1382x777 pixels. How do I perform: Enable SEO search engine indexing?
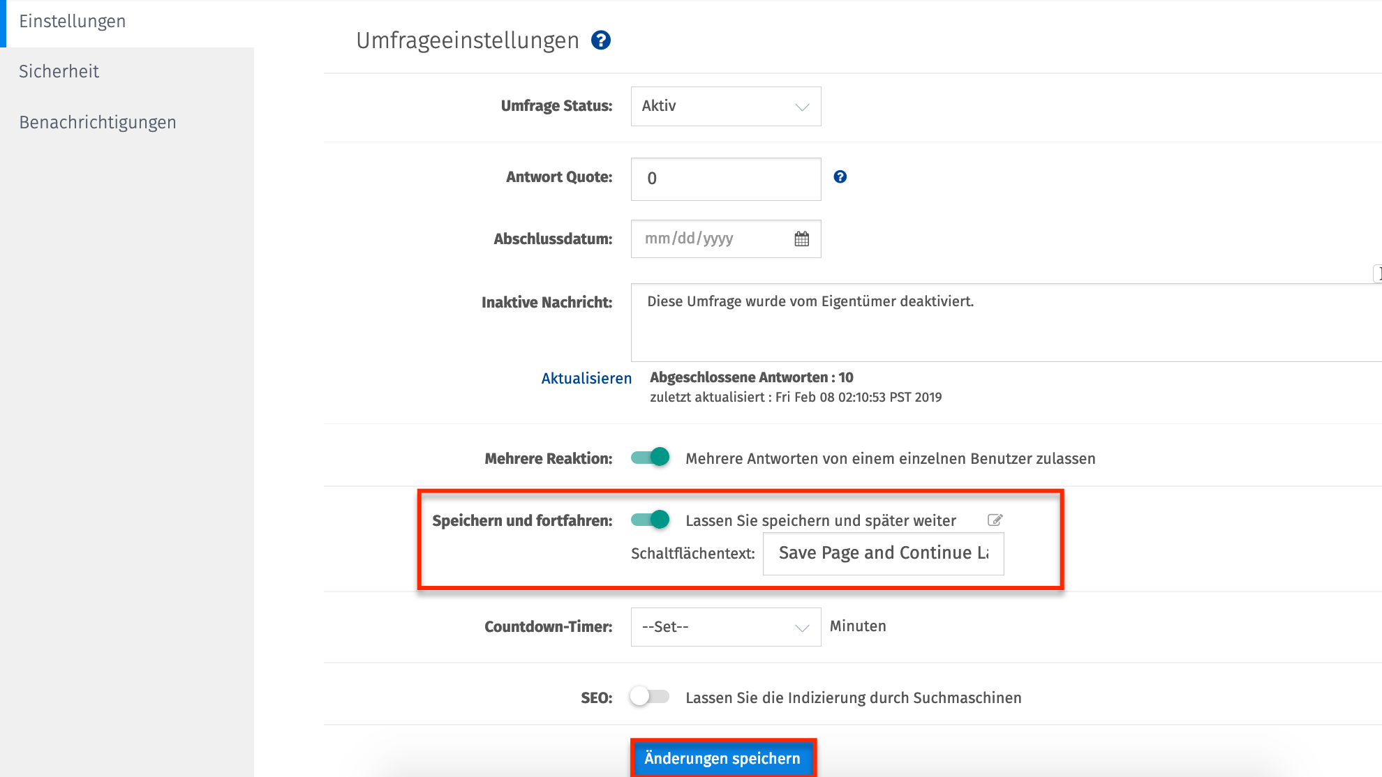[x=648, y=697]
